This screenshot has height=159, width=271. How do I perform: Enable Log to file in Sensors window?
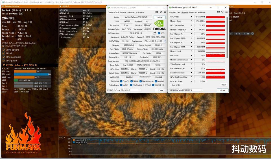click(171, 85)
